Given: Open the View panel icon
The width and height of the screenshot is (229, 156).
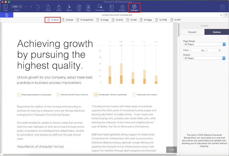Looking at the screenshot, I should (5, 7).
